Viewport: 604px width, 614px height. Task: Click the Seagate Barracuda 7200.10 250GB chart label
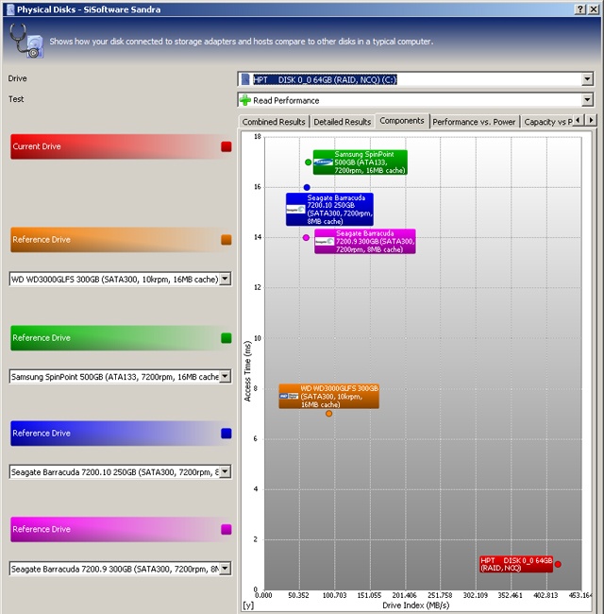[329, 210]
